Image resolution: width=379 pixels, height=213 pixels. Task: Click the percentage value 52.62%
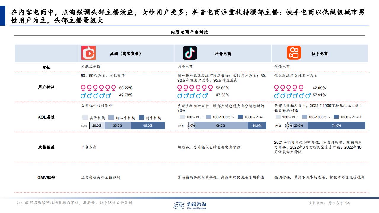click(222, 88)
